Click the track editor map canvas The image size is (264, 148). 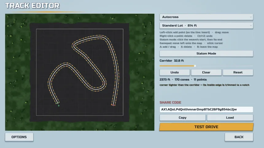coord(80,72)
